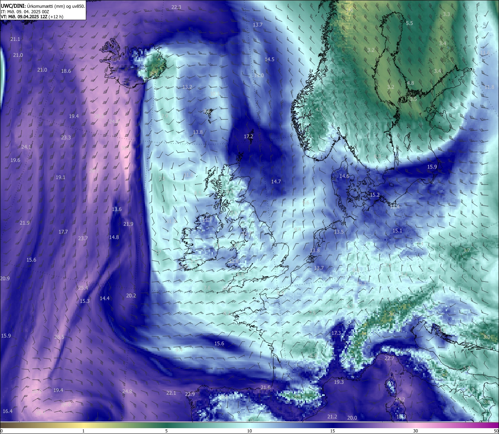Click the 22.1 value label
Image resolution: width=499 pixels, height=434 pixels.
pos(171,393)
